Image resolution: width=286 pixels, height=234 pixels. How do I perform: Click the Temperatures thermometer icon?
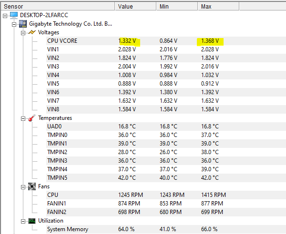(x=32, y=118)
